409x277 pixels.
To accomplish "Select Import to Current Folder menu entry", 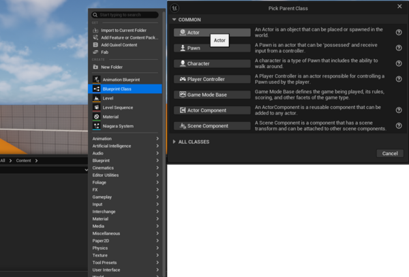I will (x=125, y=31).
